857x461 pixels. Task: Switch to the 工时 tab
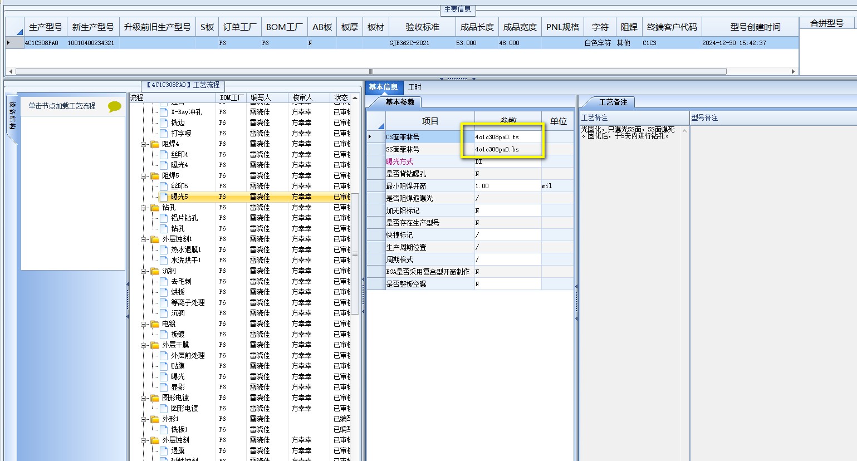[x=415, y=87]
